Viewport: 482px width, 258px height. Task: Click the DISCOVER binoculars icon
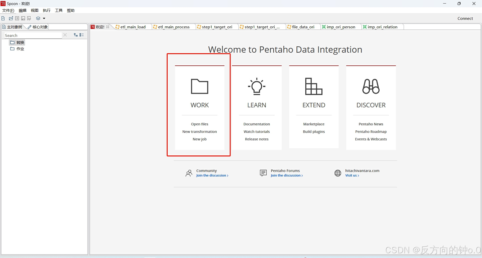tap(371, 86)
